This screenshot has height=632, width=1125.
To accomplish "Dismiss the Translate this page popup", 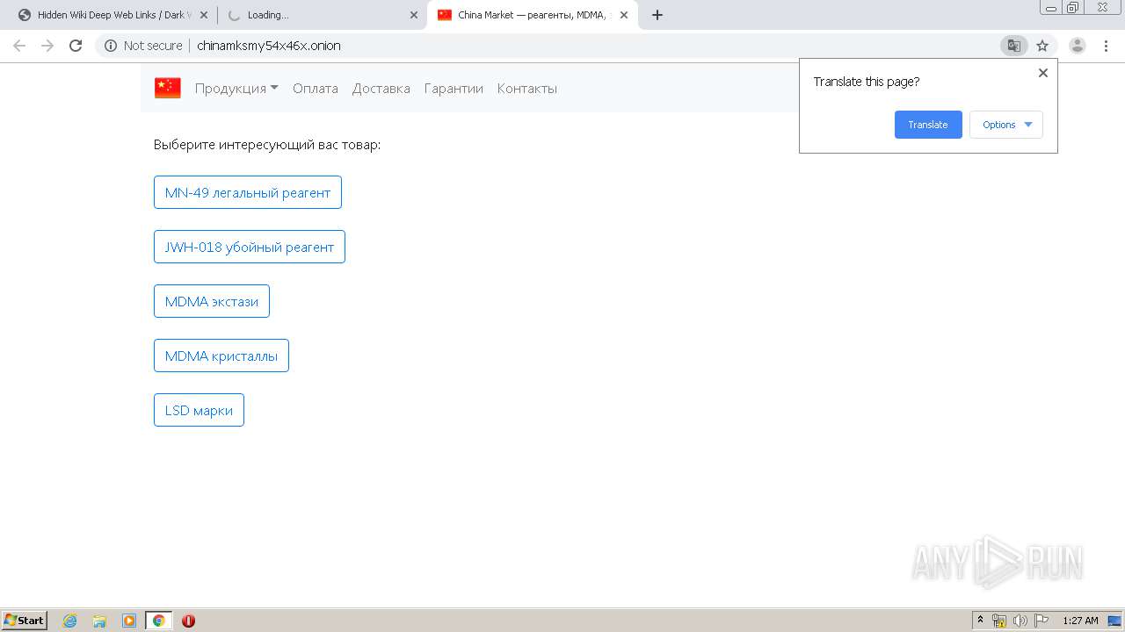I will [1043, 73].
